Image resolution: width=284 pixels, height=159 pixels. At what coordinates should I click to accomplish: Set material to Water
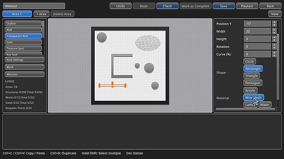265,105
